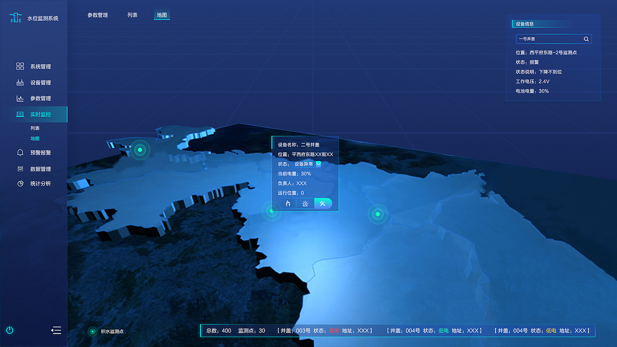This screenshot has width=617, height=347.
Task: Select the map marker beneath the device popup
Action: point(271,211)
